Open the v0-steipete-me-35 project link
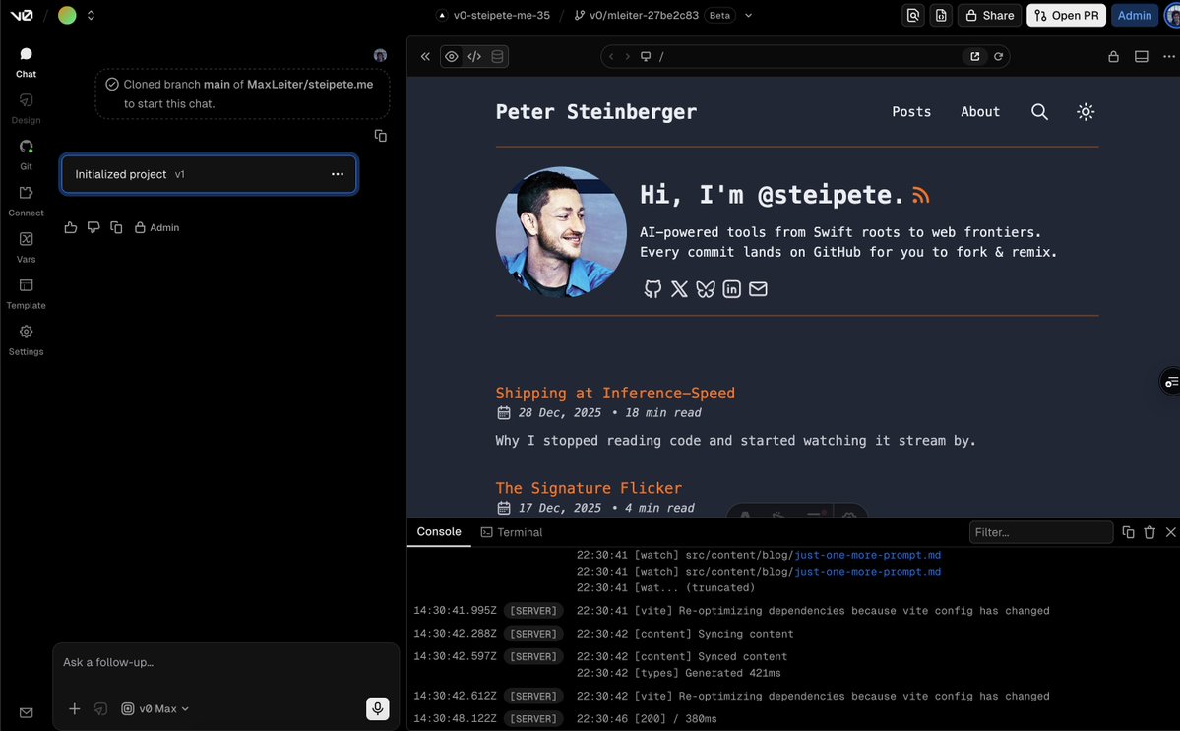The image size is (1180, 731). 493,15
